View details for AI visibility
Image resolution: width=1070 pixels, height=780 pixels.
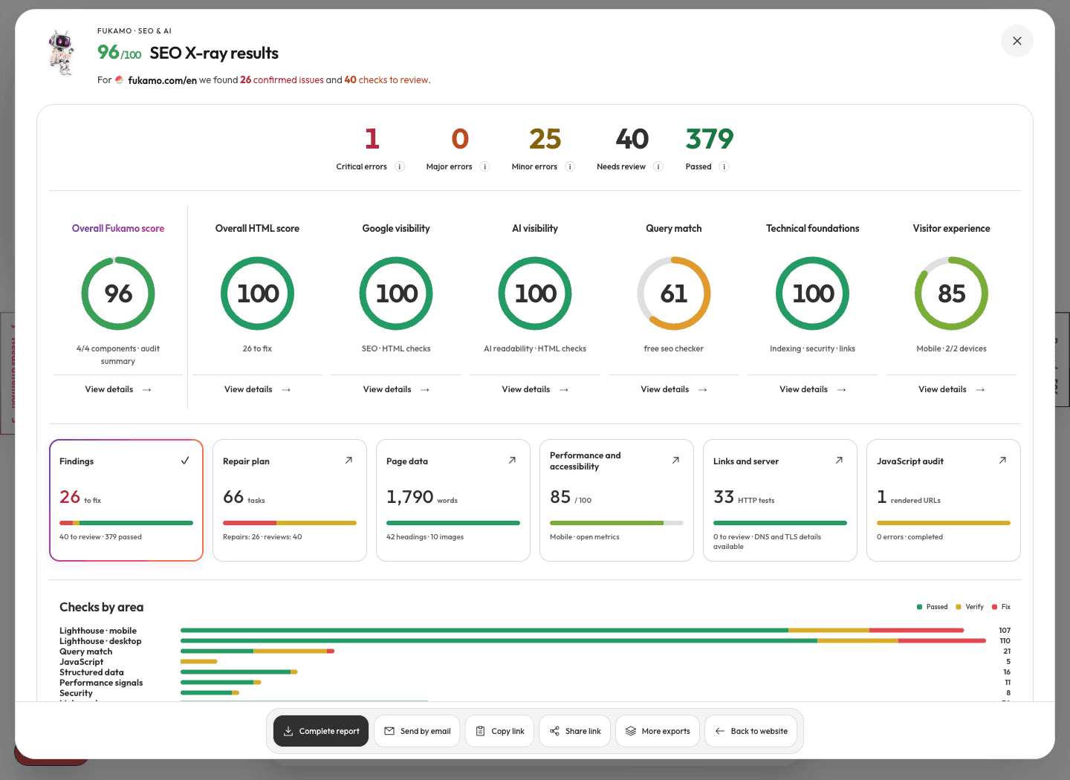535,389
